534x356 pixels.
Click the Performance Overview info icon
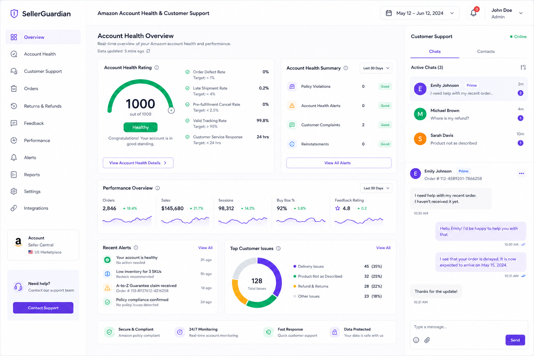coord(157,188)
